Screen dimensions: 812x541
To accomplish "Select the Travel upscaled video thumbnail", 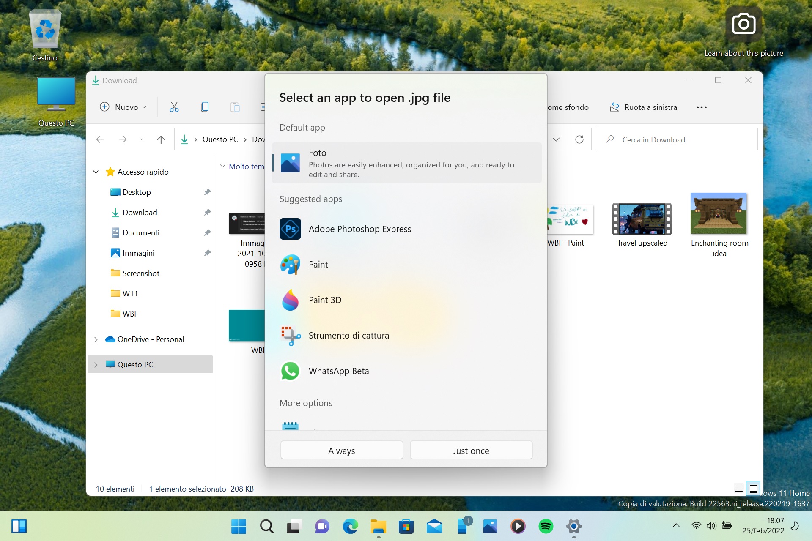I will (x=642, y=219).
